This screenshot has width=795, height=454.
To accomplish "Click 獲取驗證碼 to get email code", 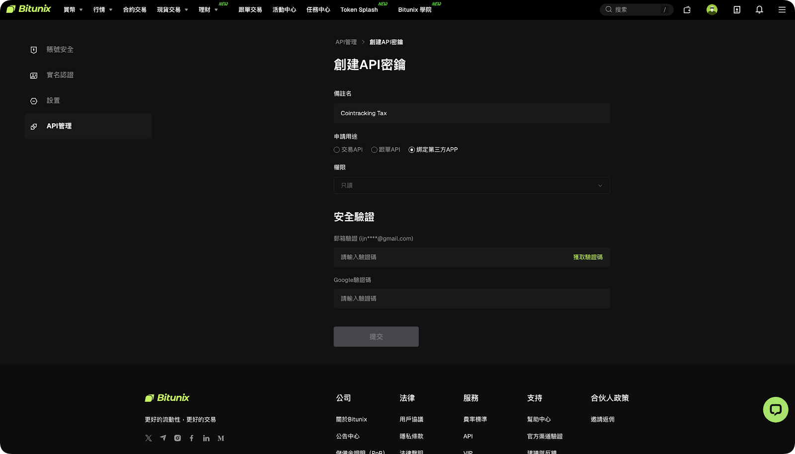I will (587, 257).
